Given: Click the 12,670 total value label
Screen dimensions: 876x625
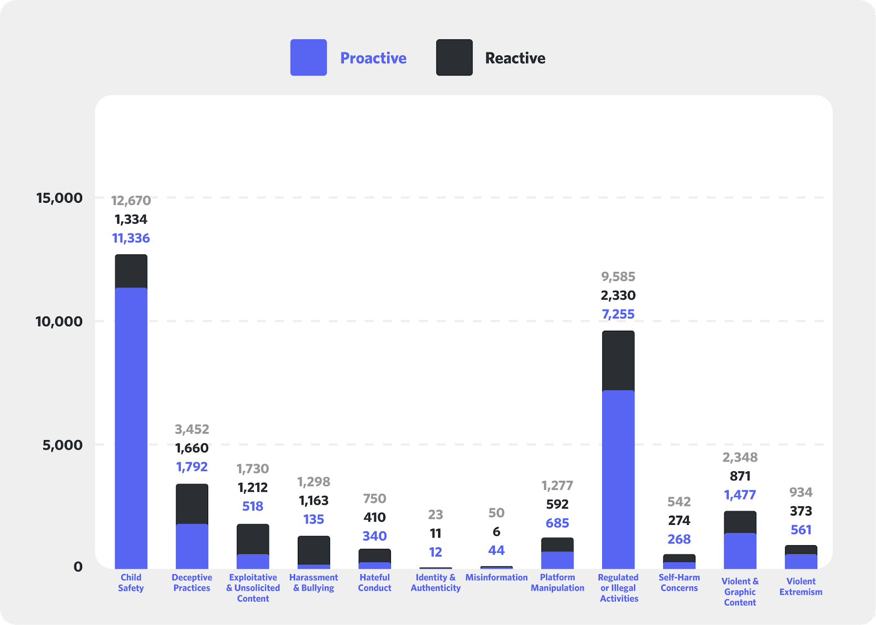Looking at the screenshot, I should pyautogui.click(x=131, y=201).
